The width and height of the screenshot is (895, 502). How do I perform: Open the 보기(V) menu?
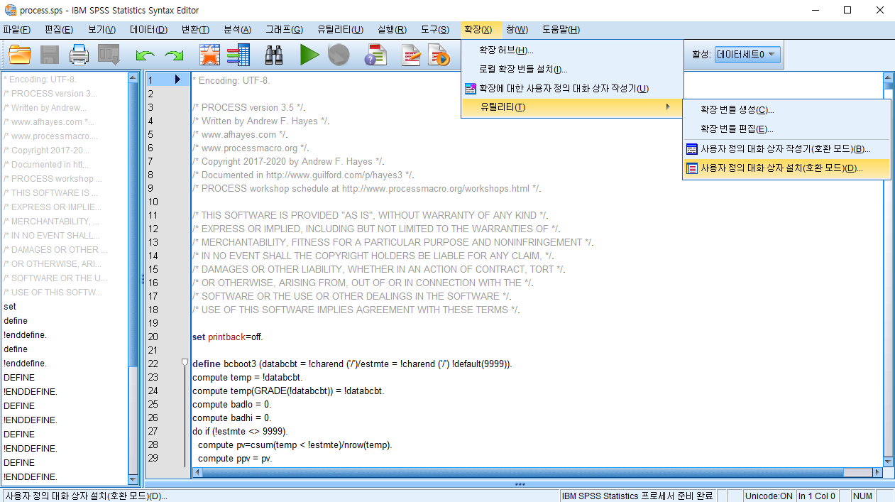coord(102,29)
